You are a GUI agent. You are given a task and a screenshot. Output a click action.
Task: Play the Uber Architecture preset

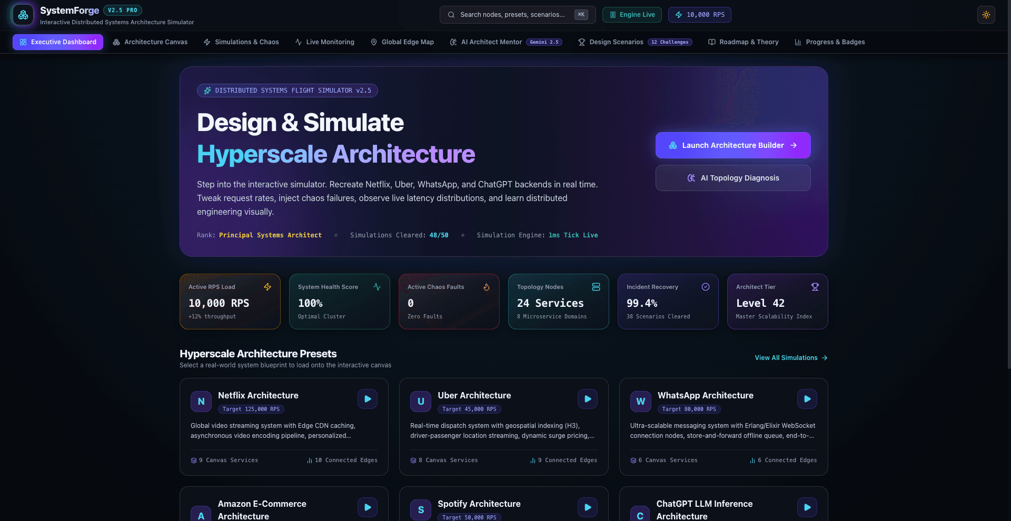click(x=588, y=399)
